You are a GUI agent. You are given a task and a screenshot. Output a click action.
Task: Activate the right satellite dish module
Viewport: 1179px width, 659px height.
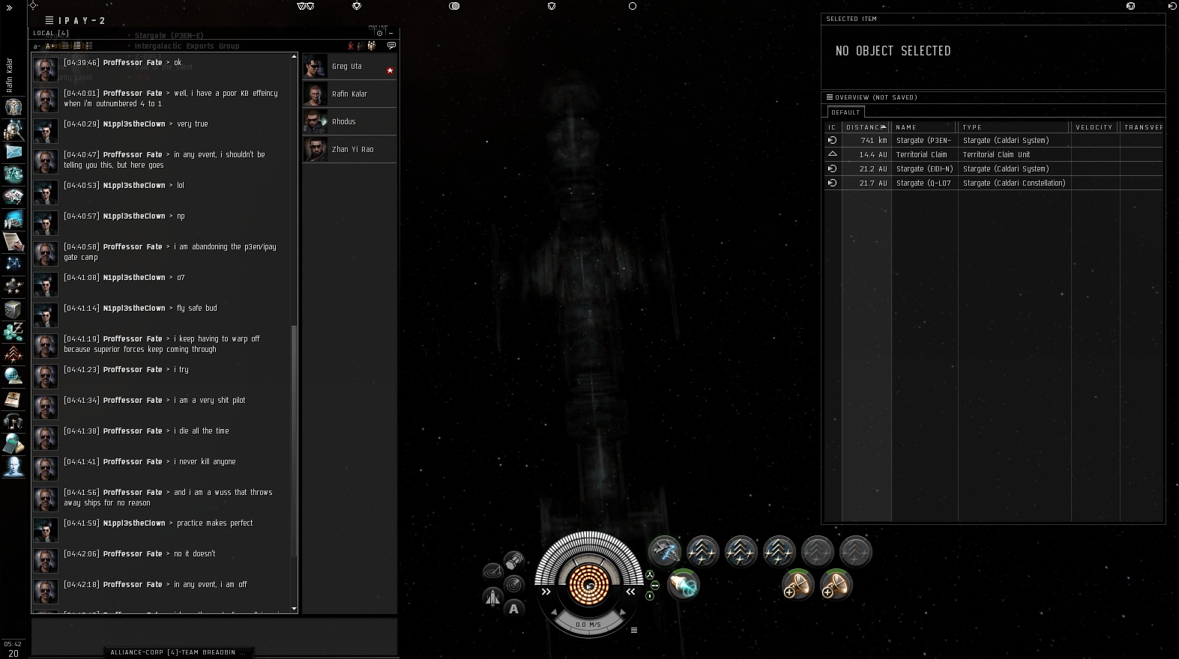(x=836, y=584)
